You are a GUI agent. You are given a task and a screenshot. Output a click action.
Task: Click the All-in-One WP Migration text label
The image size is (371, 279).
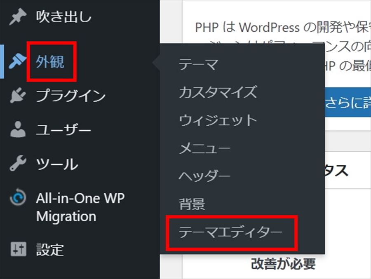[x=80, y=207]
